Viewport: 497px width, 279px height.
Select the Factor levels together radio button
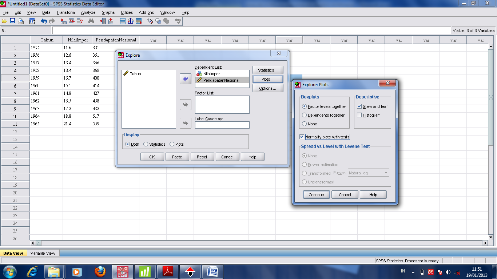pos(324,106)
